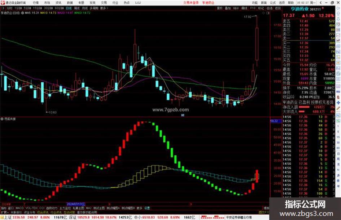Switch chart to 15分钟 period
This screenshot has width=341, height=220.
tap(38, 8)
